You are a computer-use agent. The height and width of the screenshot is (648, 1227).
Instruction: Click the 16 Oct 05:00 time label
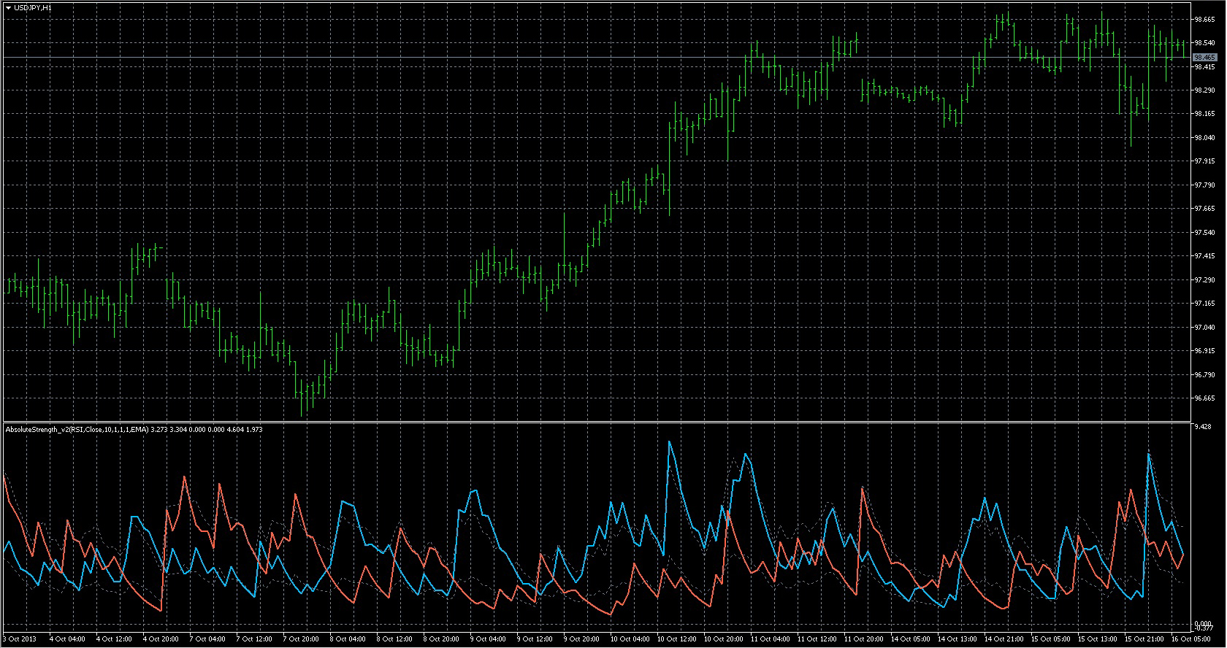(1190, 639)
